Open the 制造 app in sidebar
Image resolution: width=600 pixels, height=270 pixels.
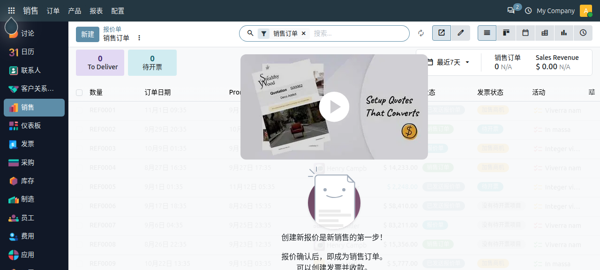pyautogui.click(x=34, y=199)
